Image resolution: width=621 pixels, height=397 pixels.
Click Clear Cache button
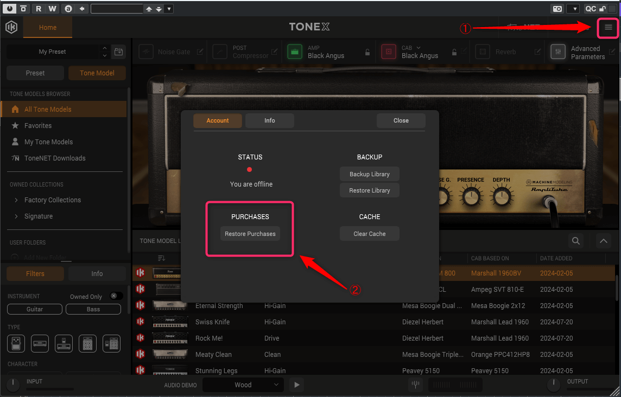pyautogui.click(x=370, y=234)
